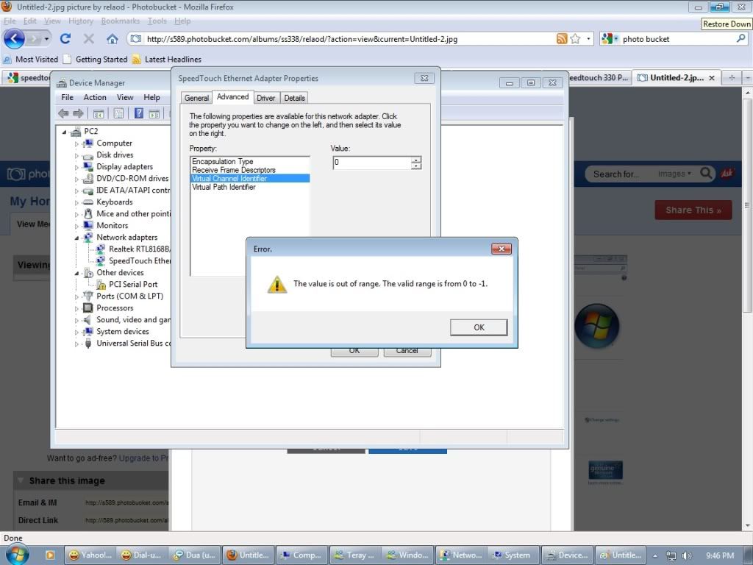Click the red Share This button
This screenshot has height=565, width=753.
[693, 210]
